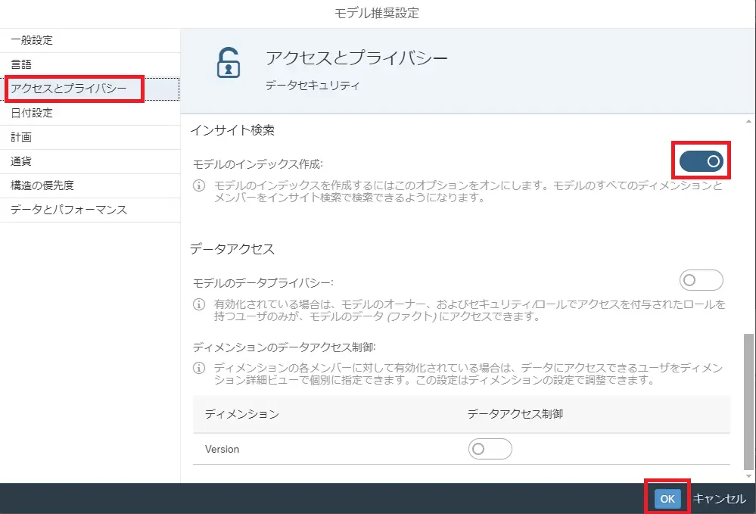Click キャンセル to discard changes
The height and width of the screenshot is (514, 756).
coord(720,499)
